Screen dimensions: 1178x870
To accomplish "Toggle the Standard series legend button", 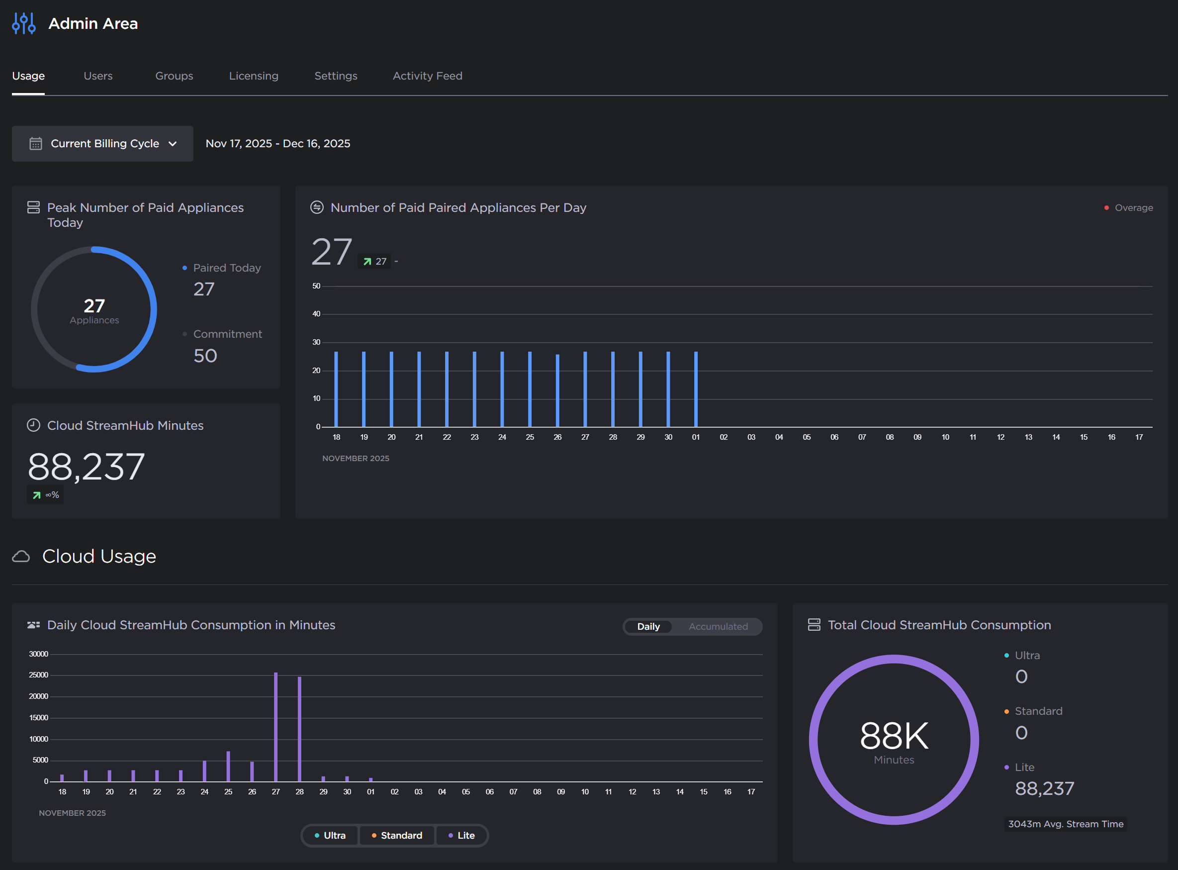I will click(397, 836).
